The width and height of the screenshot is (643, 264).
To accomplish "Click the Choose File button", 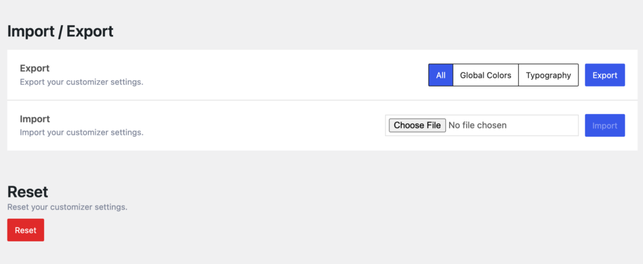I will pos(417,125).
